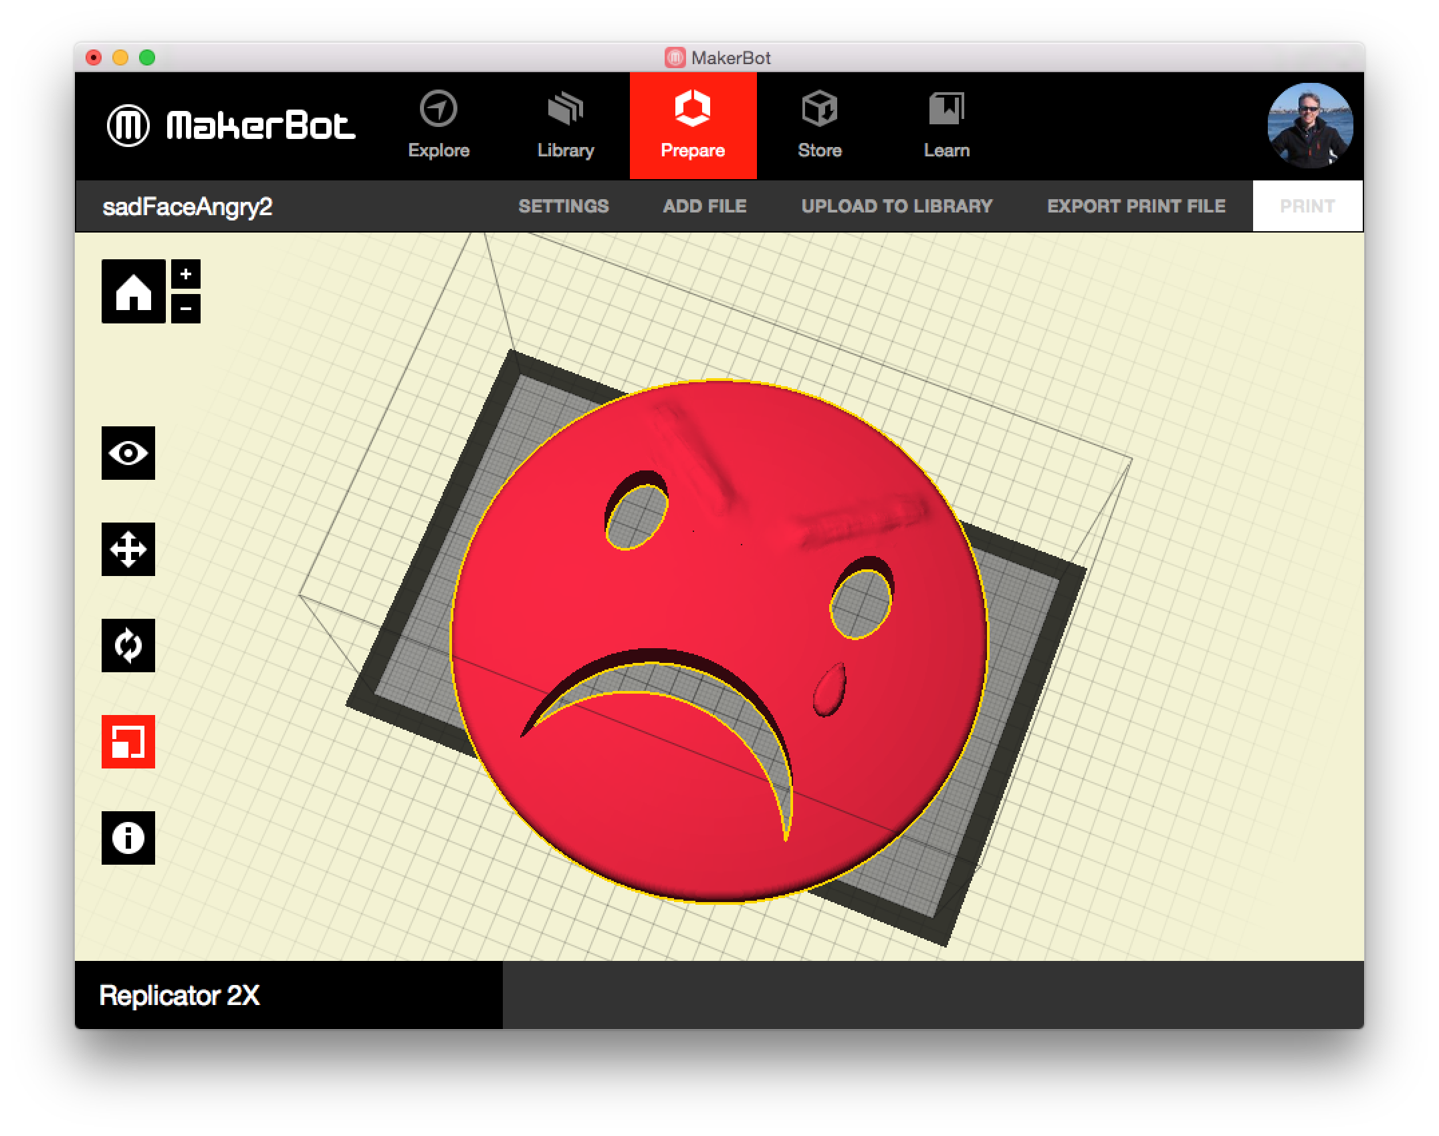Click the PRINT button
1439x1136 pixels.
tap(1307, 206)
